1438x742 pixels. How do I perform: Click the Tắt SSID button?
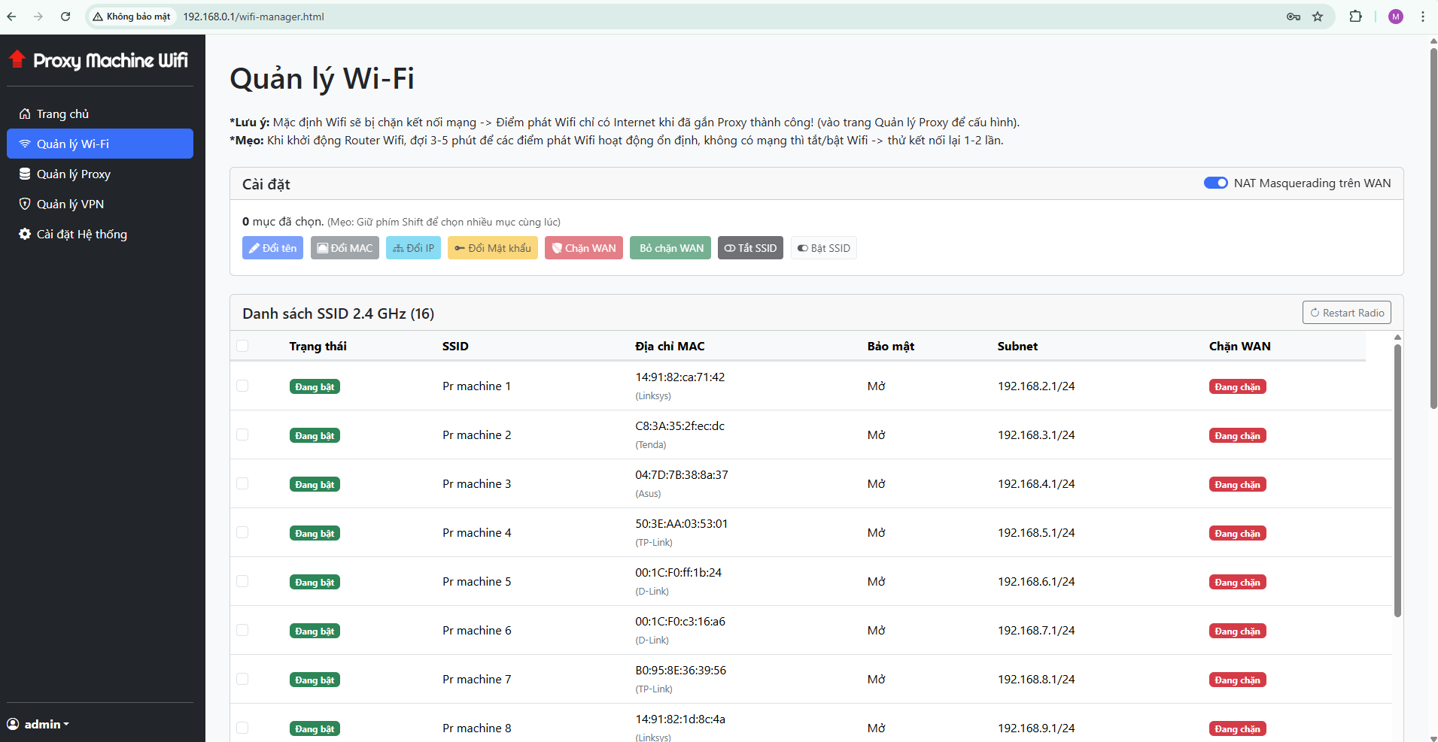click(750, 248)
